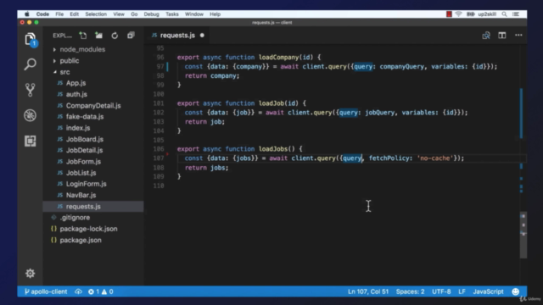This screenshot has width=543, height=305.
Task: Refresh the Explorer file tree
Action: 115,36
